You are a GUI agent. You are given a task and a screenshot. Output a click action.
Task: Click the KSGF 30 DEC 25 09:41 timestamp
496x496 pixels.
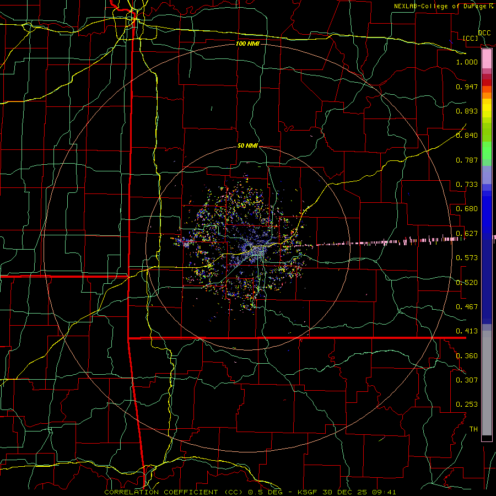pos(347,492)
